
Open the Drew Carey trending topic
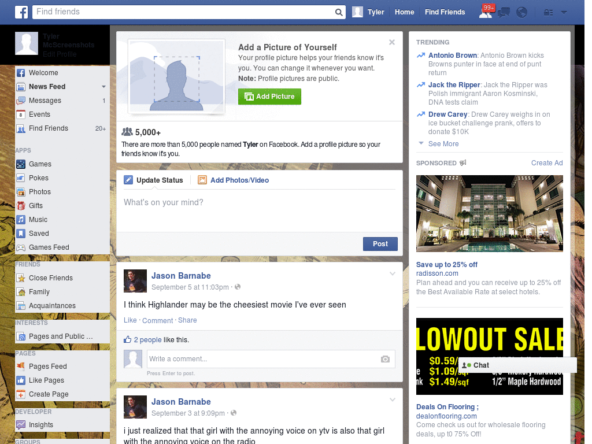point(448,114)
